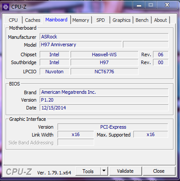Image resolution: width=180 pixels, height=181 pixels.
Task: Click the Link Width x16 value
Action: coord(75,134)
